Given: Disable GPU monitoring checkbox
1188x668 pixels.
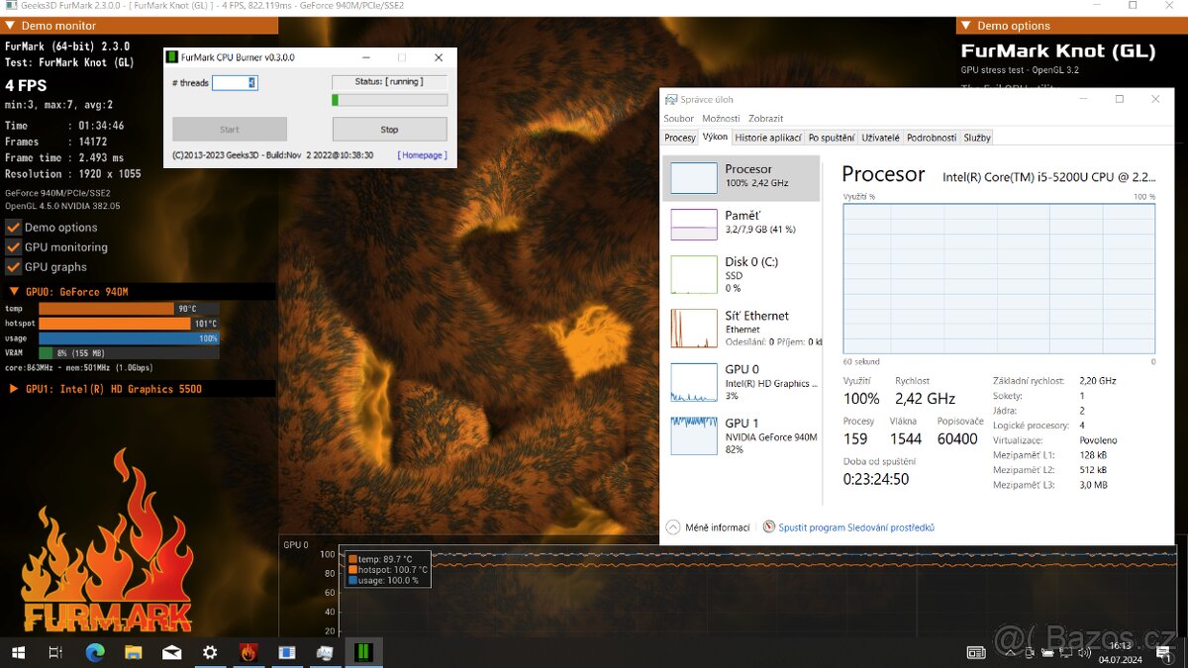Looking at the screenshot, I should 15,246.
